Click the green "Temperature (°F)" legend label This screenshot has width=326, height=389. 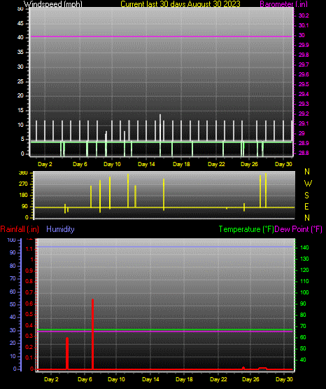pyautogui.click(x=246, y=229)
